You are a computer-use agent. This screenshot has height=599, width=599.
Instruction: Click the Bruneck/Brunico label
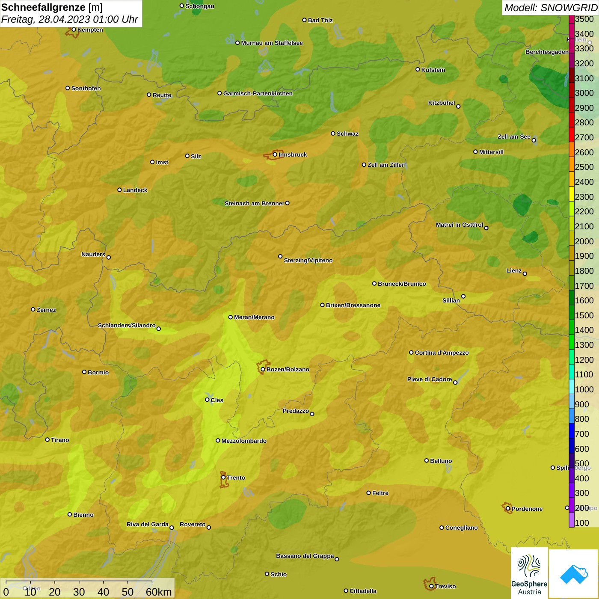(x=402, y=284)
